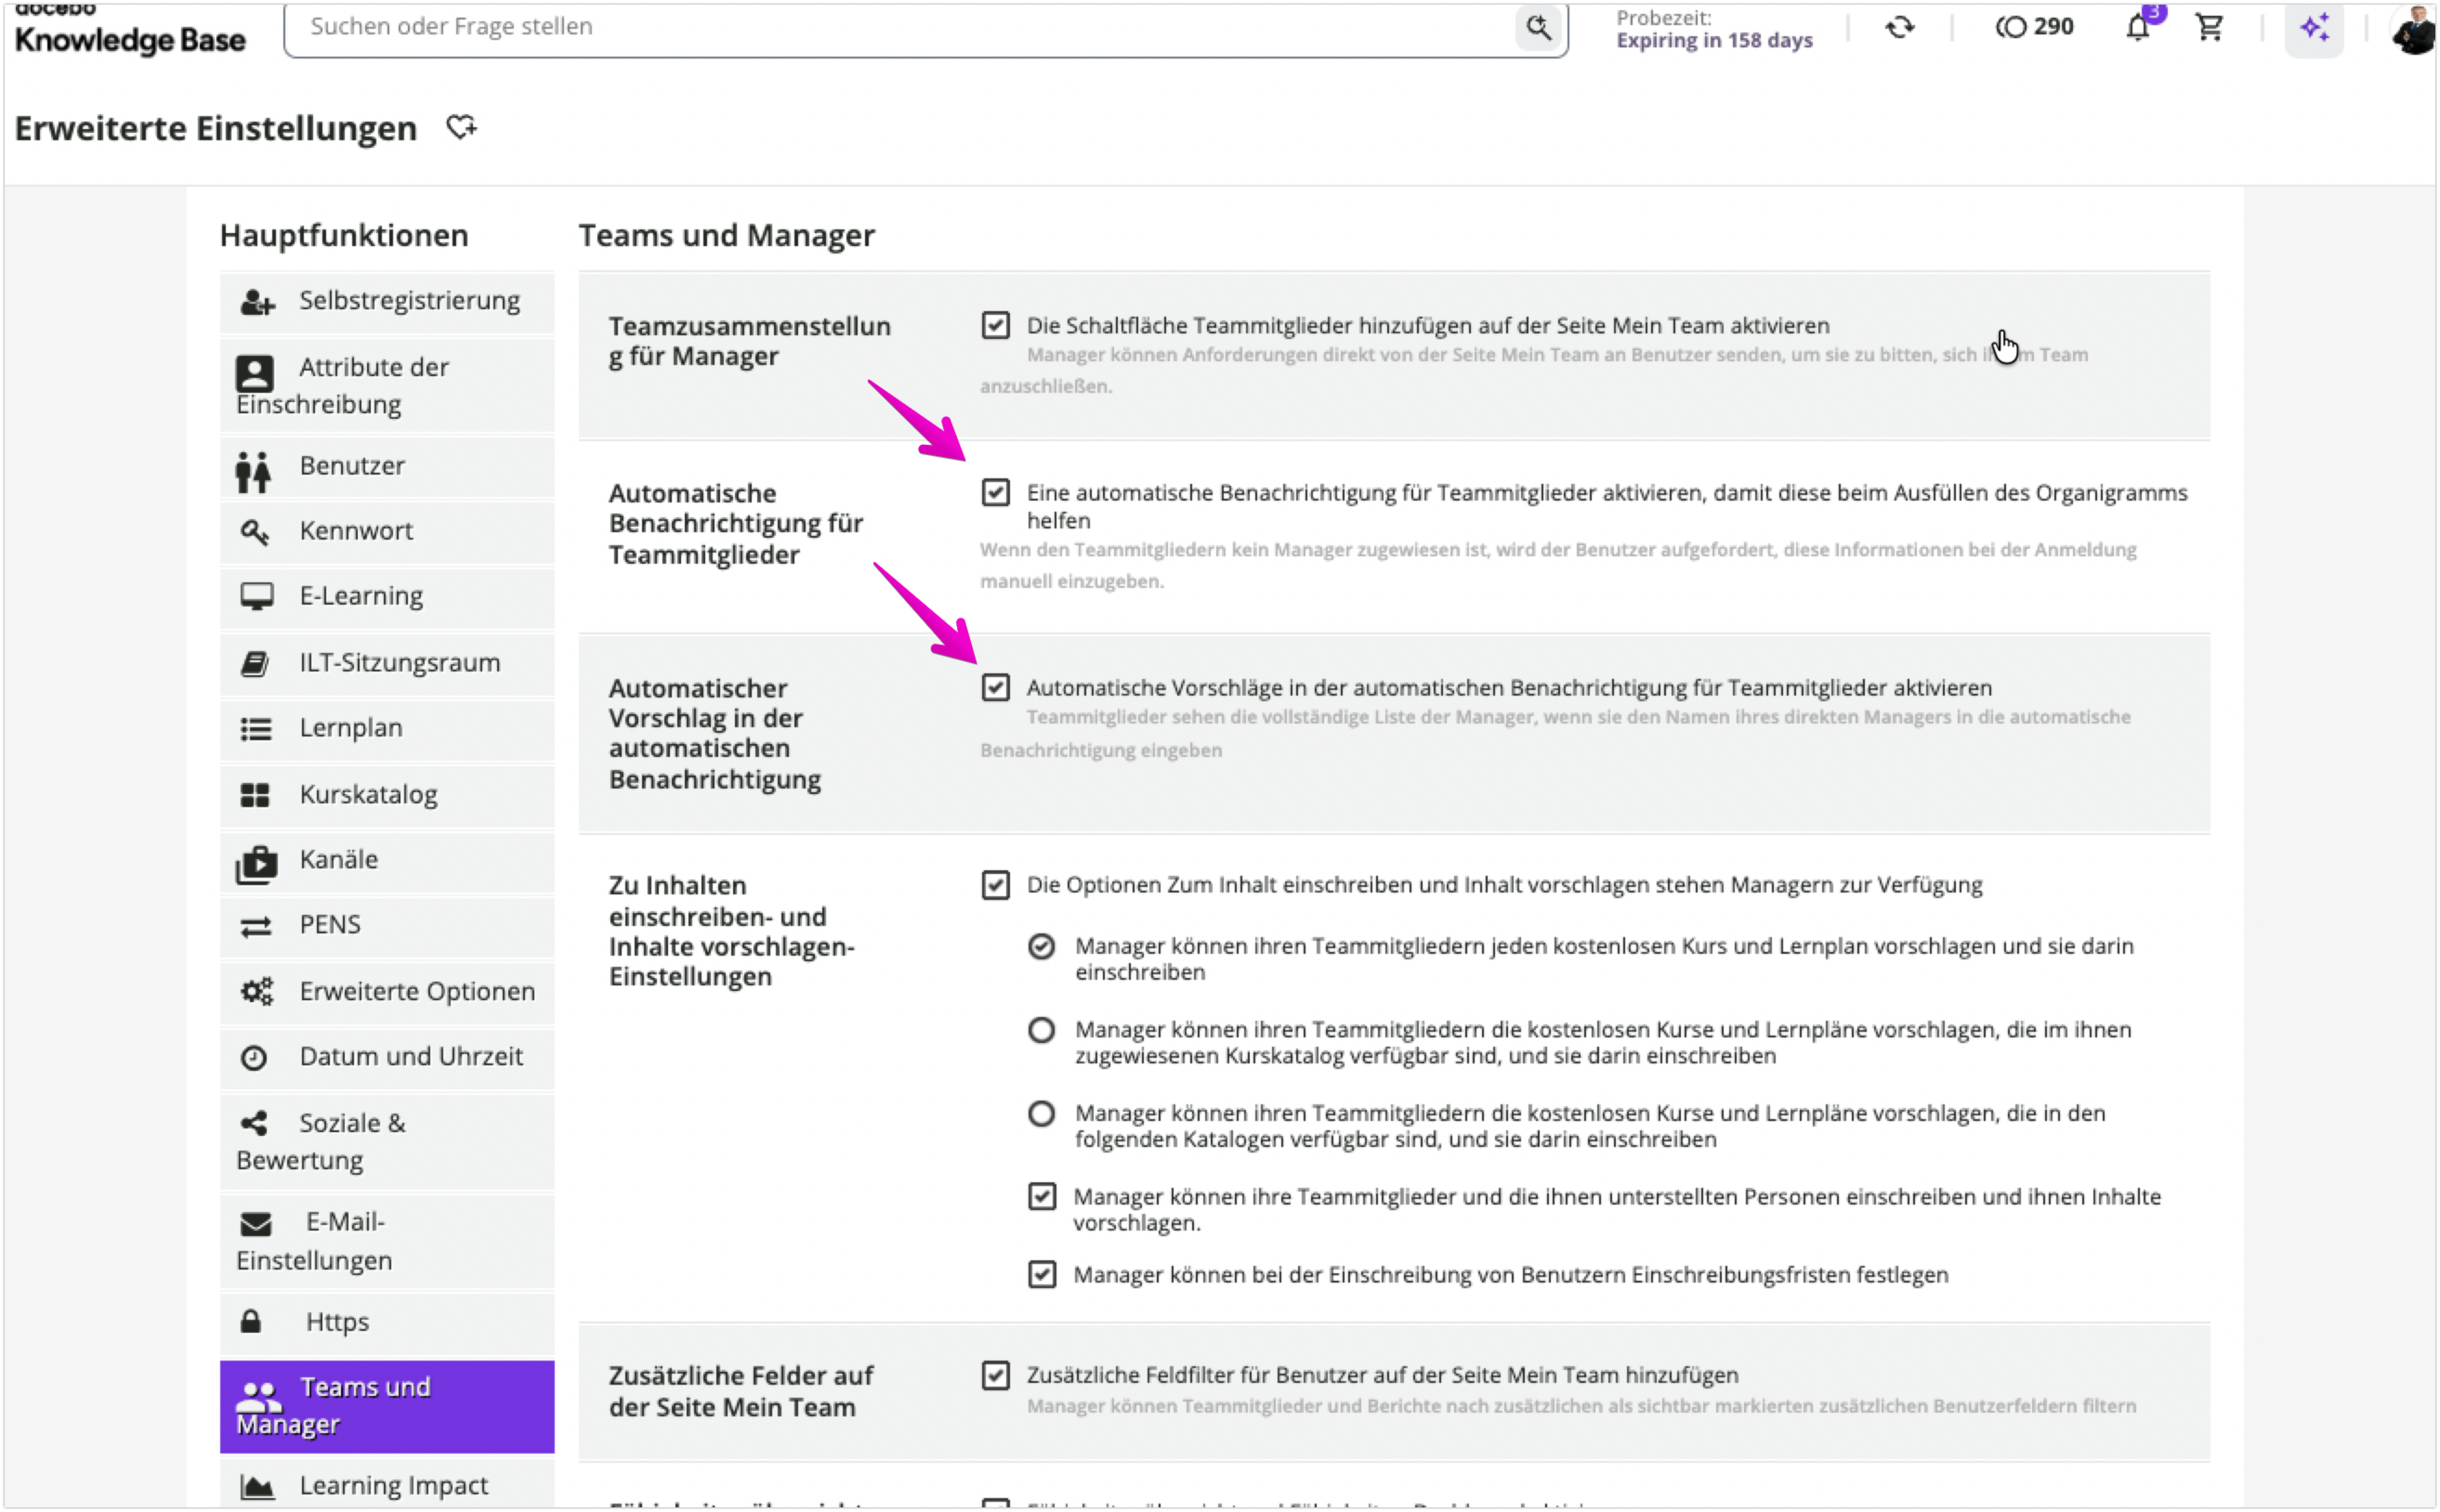Click the PENS exchange arrows icon
The height and width of the screenshot is (1512, 2440).
pos(256,927)
